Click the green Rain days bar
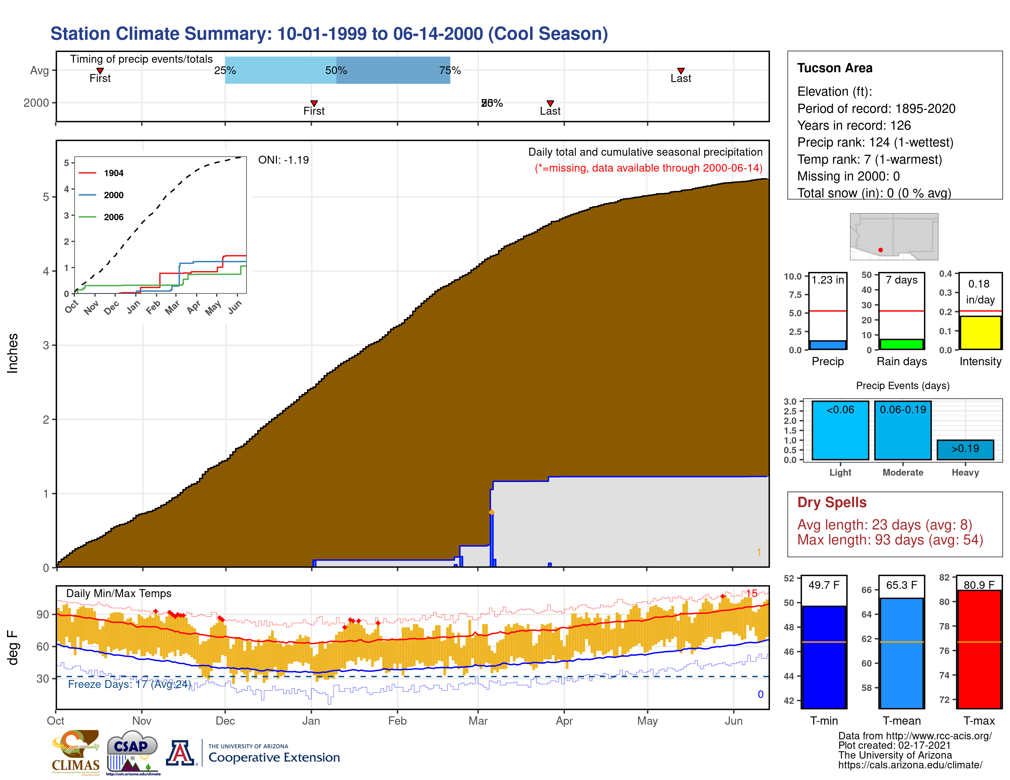 [901, 344]
